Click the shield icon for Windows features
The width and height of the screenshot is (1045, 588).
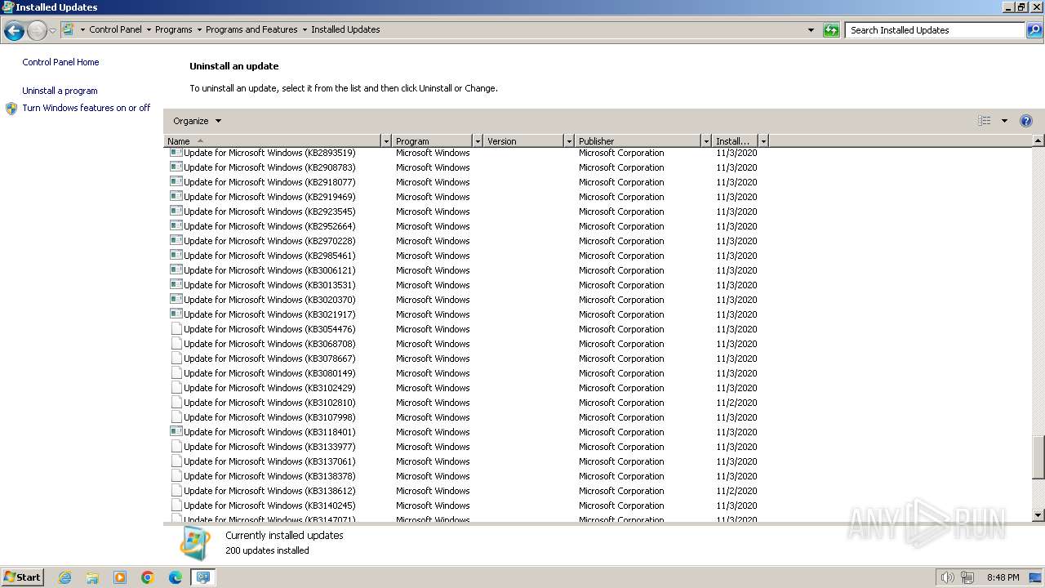coord(11,108)
